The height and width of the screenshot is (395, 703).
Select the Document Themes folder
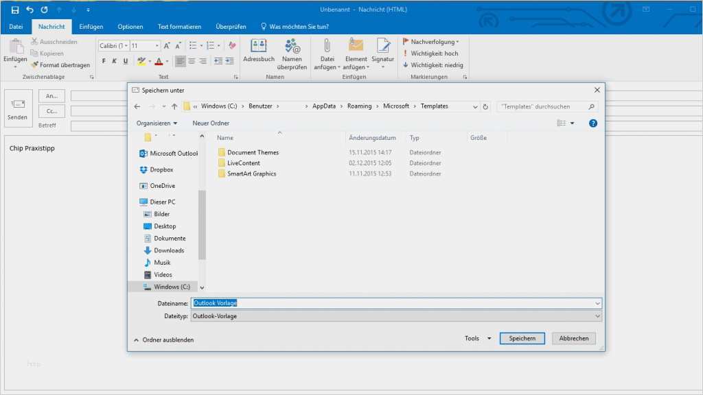click(x=253, y=152)
